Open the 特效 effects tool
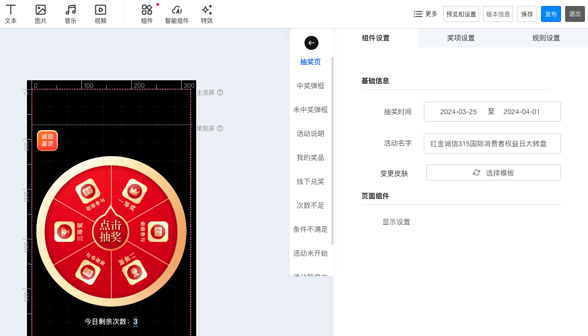This screenshot has height=336, width=588. pos(207,14)
